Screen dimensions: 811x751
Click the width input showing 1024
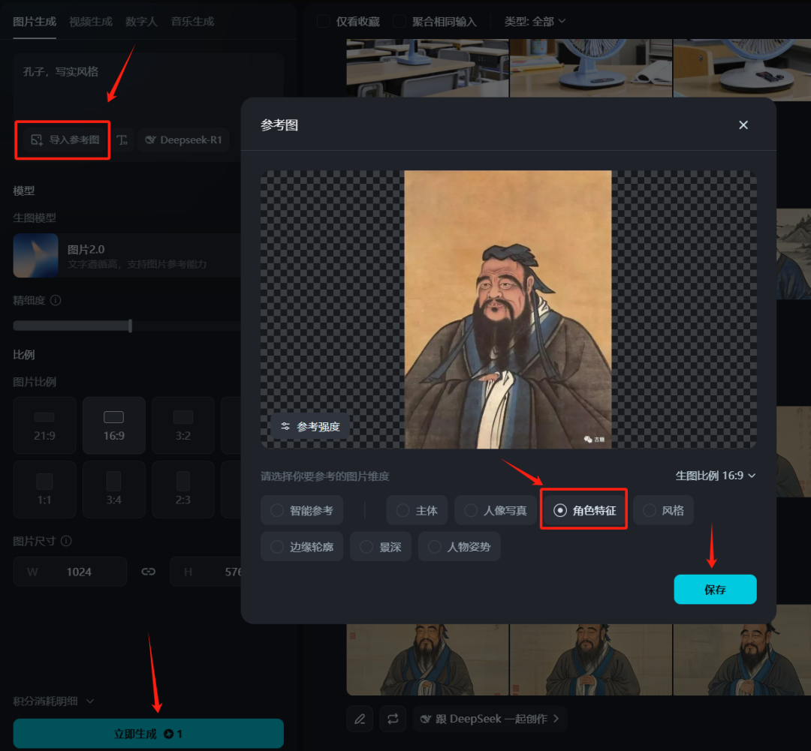(x=71, y=571)
